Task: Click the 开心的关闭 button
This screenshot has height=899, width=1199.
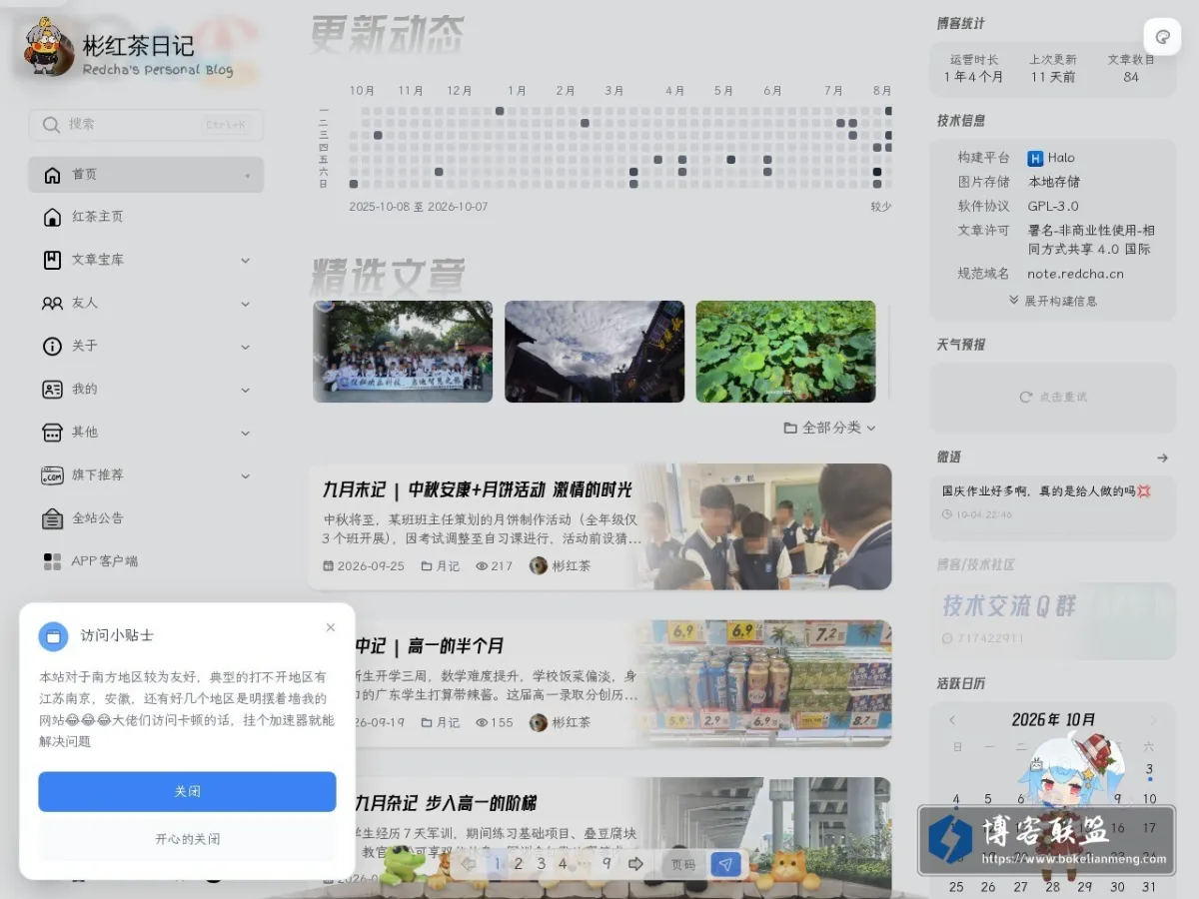Action: pyautogui.click(x=187, y=839)
